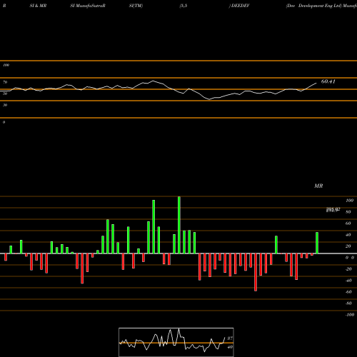This screenshot has height=357, width=357.
Task: Click the RSI axis label 50
Action: click(x=5, y=94)
